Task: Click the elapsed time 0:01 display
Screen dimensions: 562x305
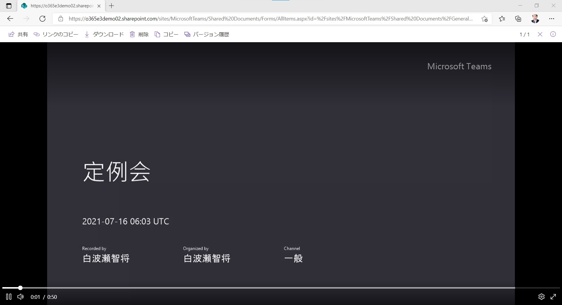Action: click(x=35, y=297)
